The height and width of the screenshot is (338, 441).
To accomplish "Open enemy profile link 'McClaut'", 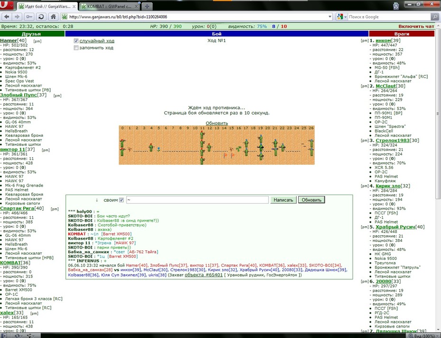I will 386,86.
